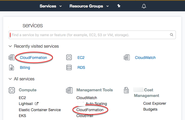Screen dimensions: 185x120
Task: Click the search magnifier icon
Action: coord(172,35)
